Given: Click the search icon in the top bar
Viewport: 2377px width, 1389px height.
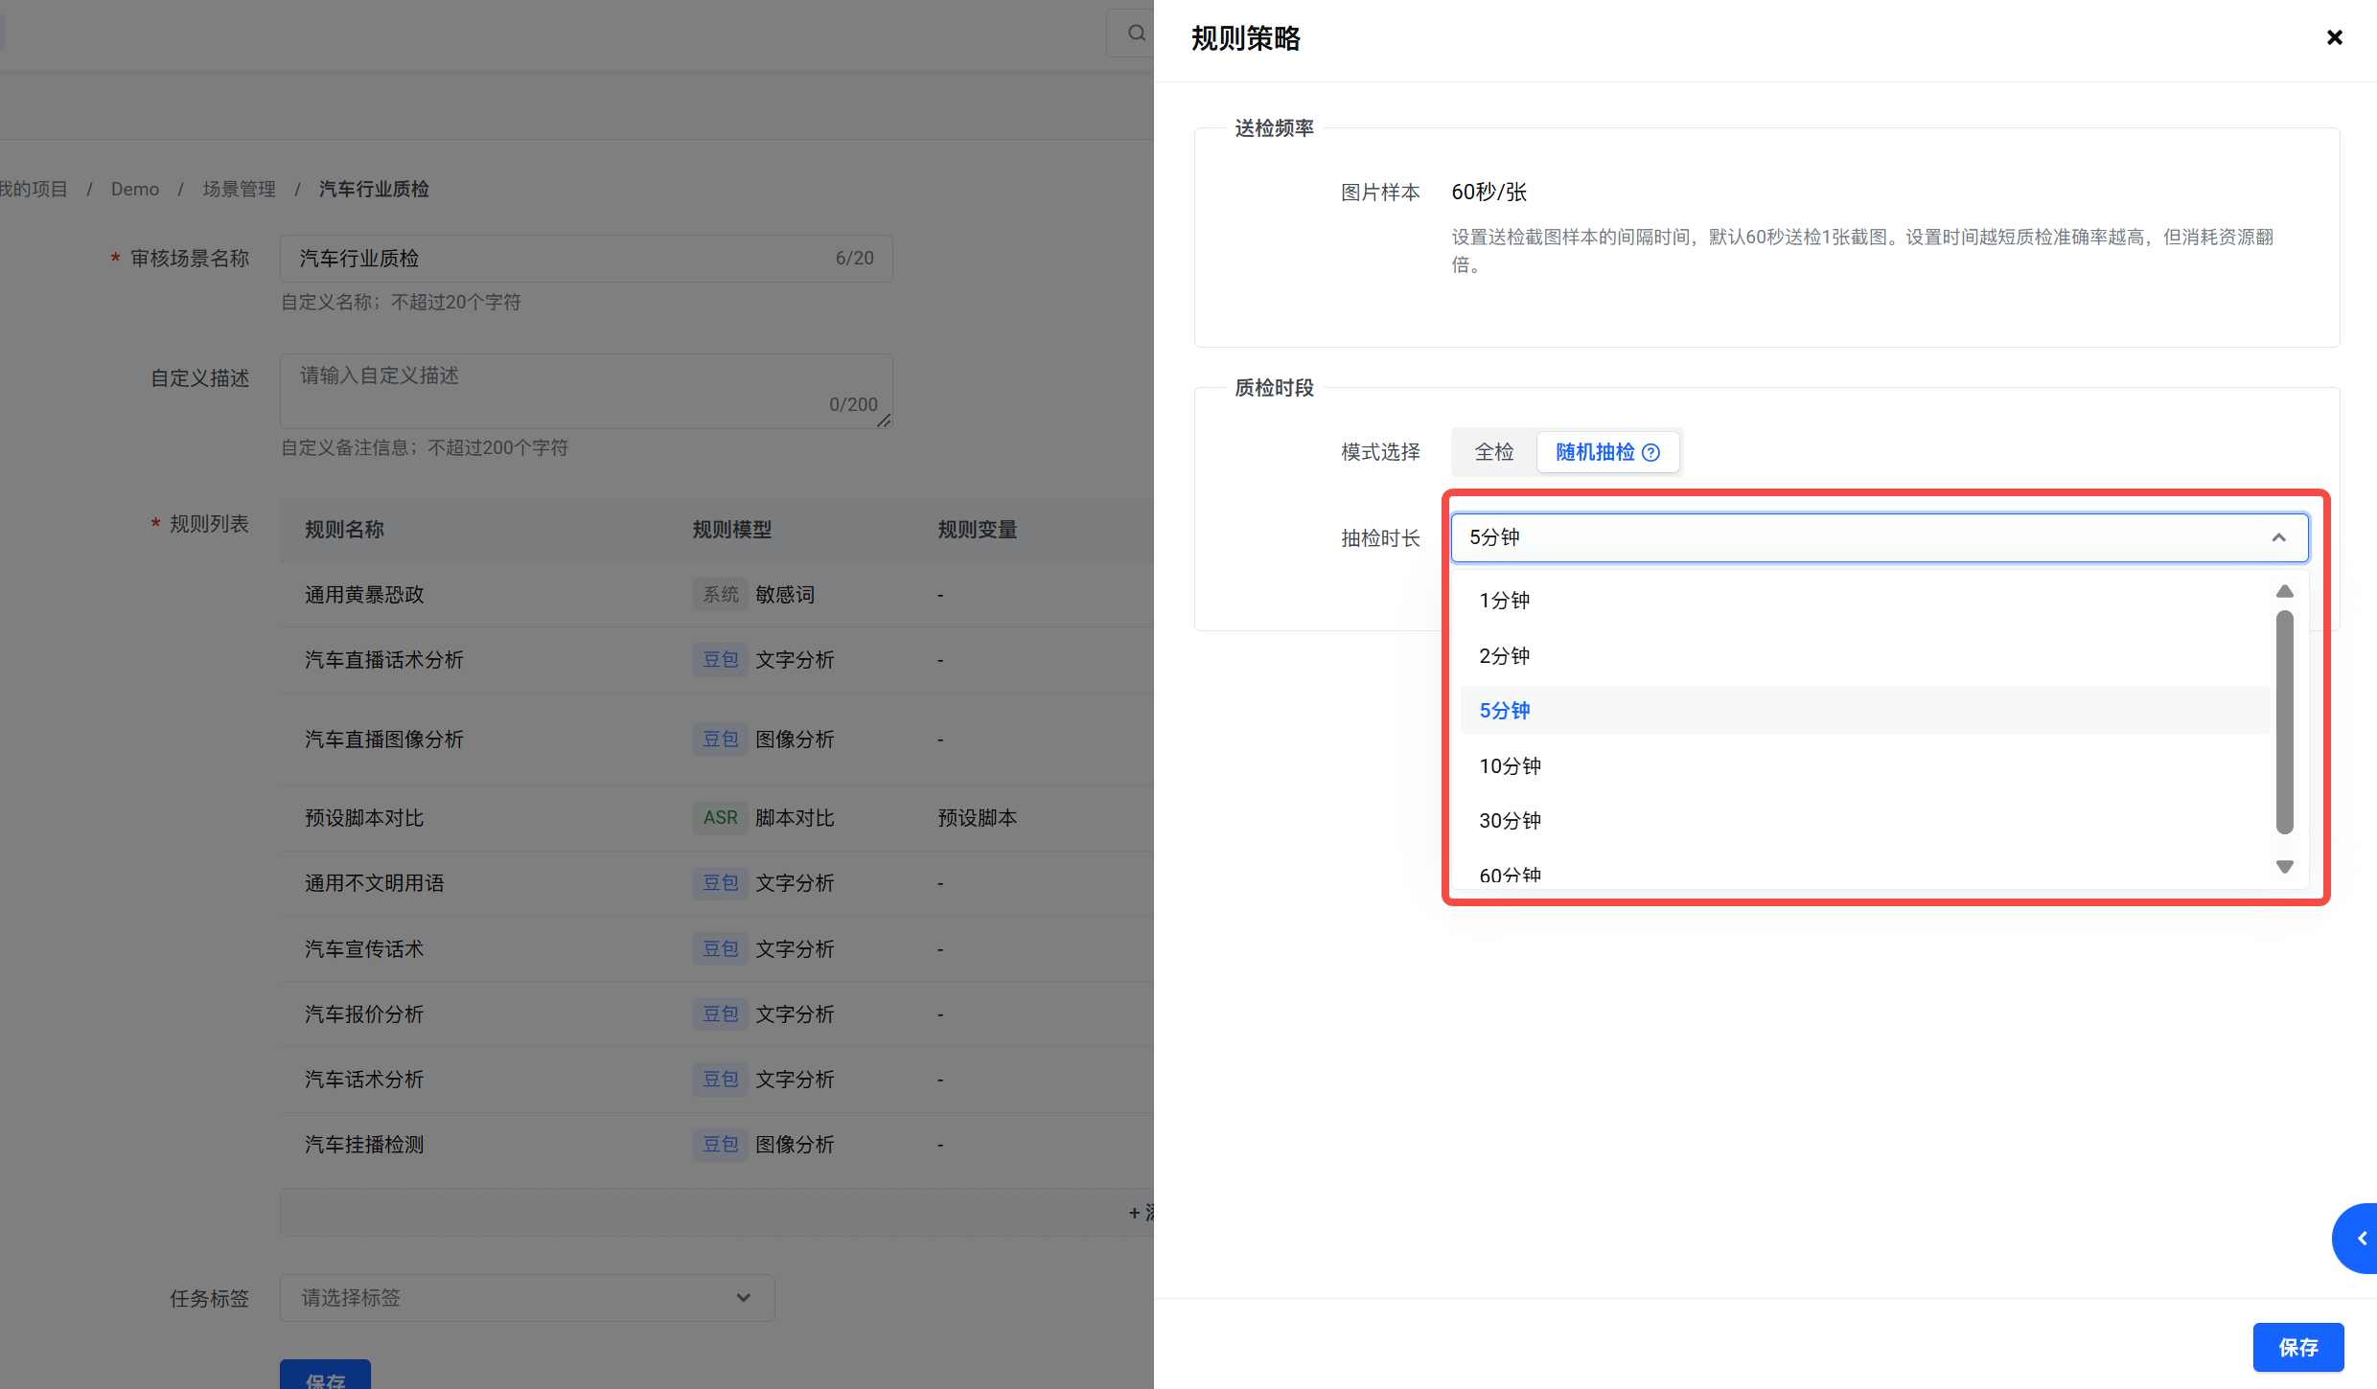Looking at the screenshot, I should click(x=1137, y=34).
